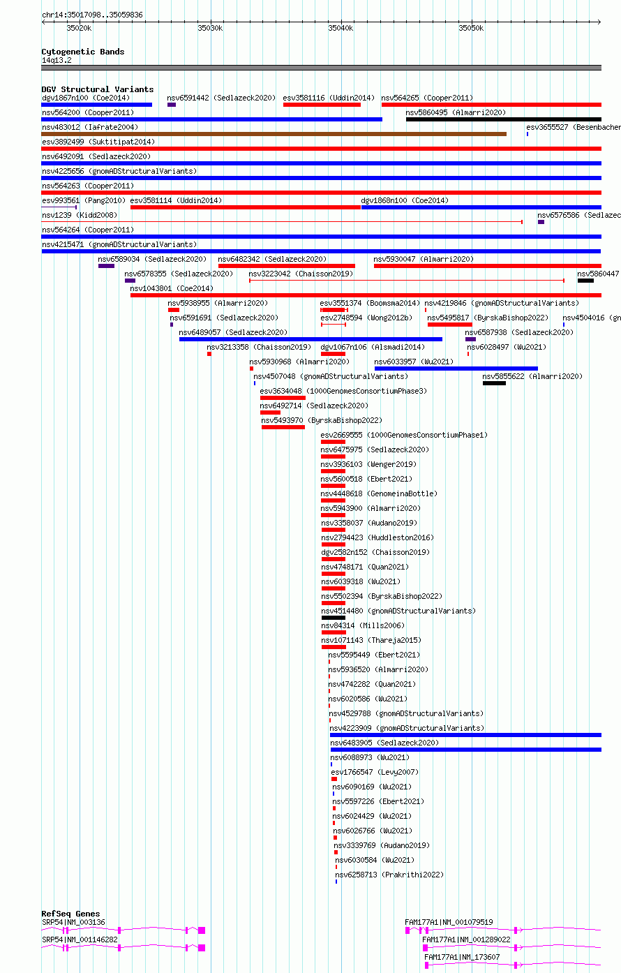621x973 pixels.
Task: Open variant nsv5493970 (ByrskaBishop2022)
Action: coord(283,427)
